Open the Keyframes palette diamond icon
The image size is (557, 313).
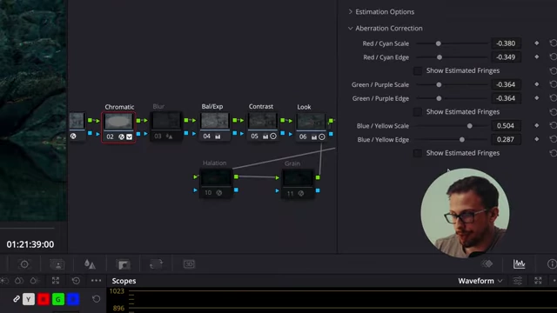tap(487, 263)
